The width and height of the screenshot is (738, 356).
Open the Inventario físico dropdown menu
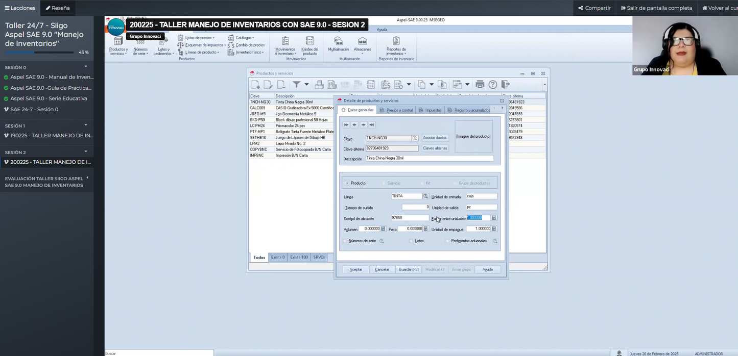click(x=249, y=52)
